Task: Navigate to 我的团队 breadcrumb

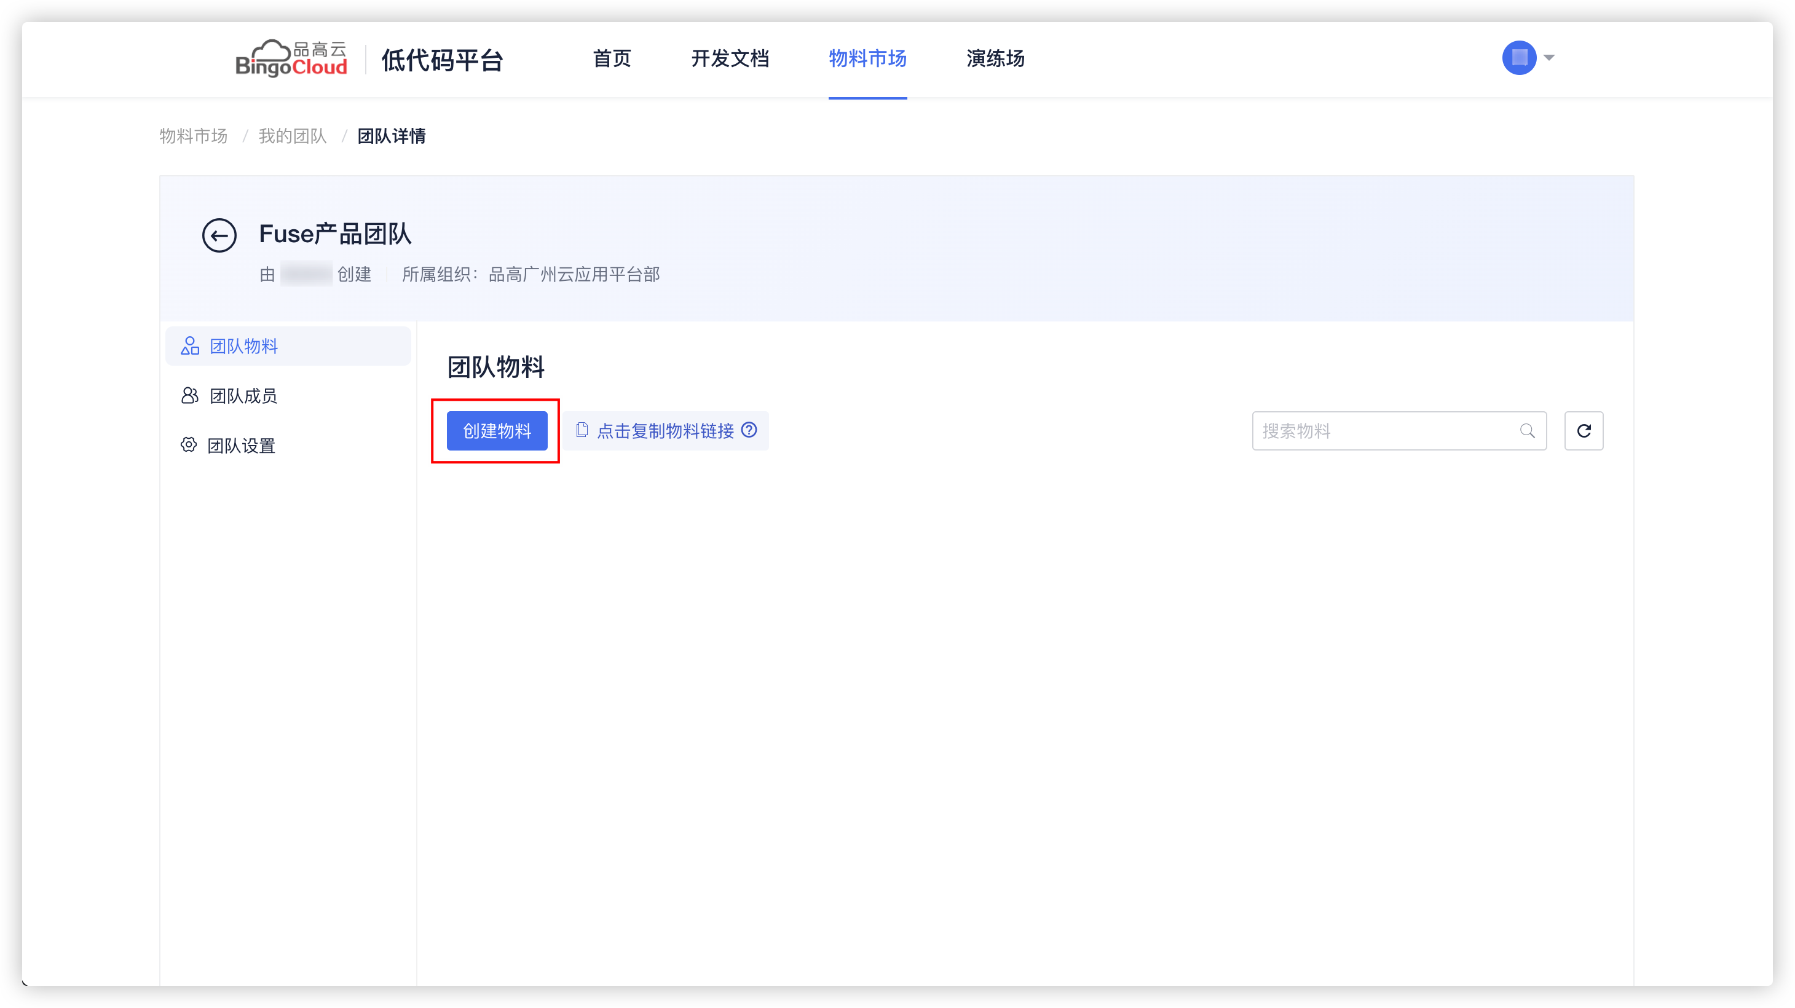Action: 293,136
